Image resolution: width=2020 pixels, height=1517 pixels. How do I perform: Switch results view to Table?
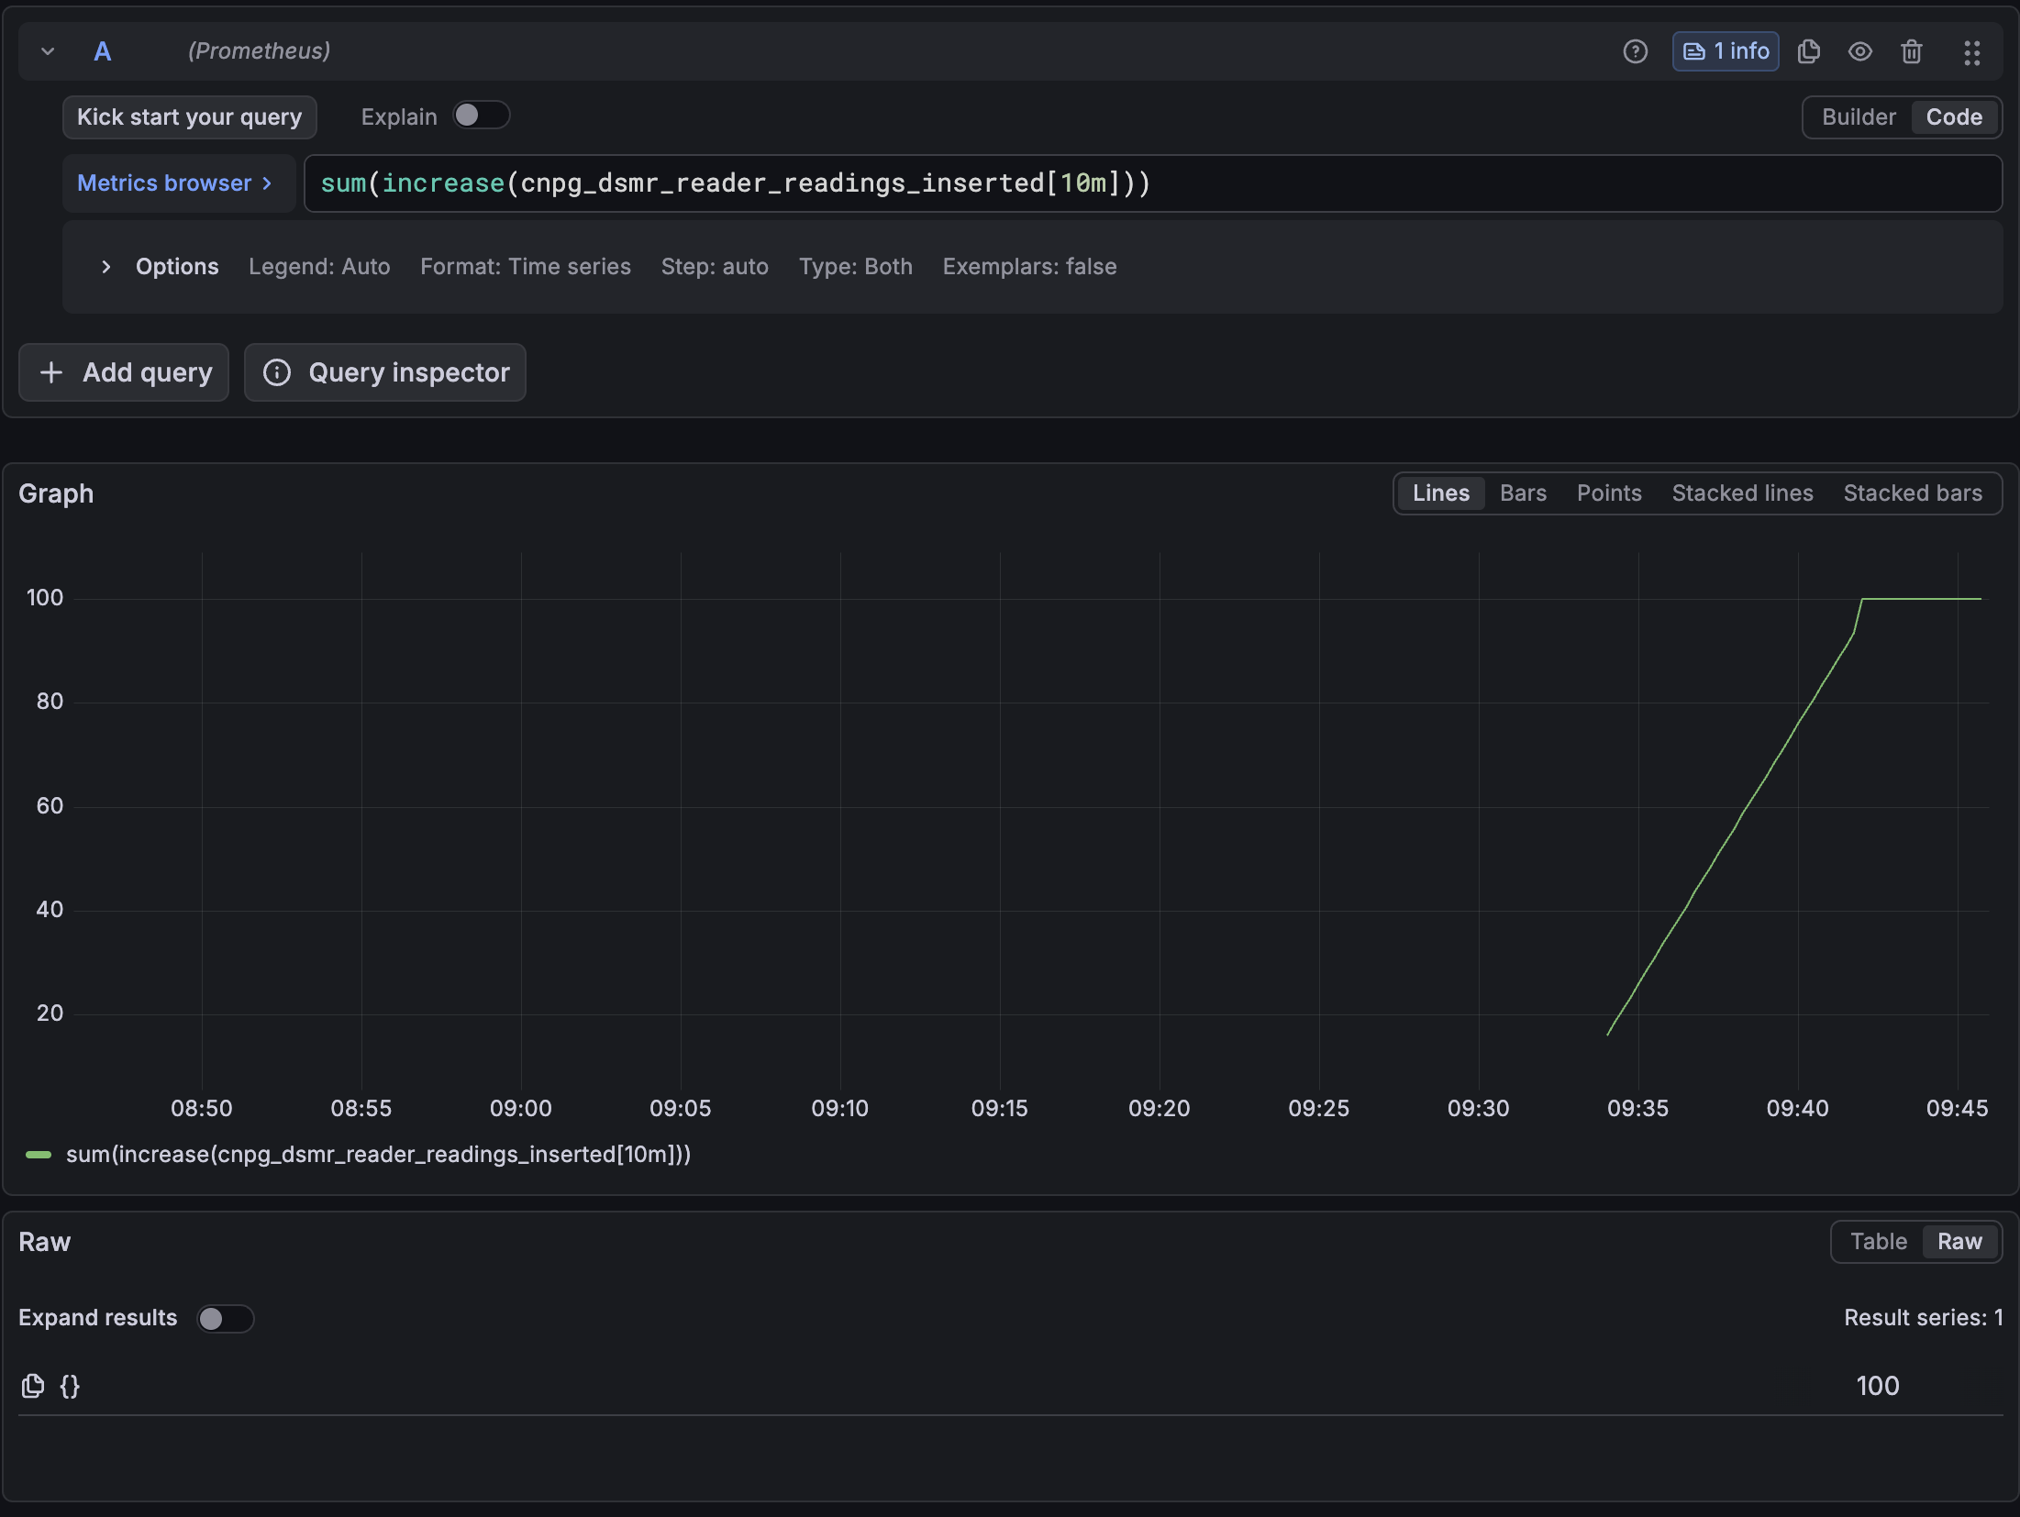pyautogui.click(x=1878, y=1242)
